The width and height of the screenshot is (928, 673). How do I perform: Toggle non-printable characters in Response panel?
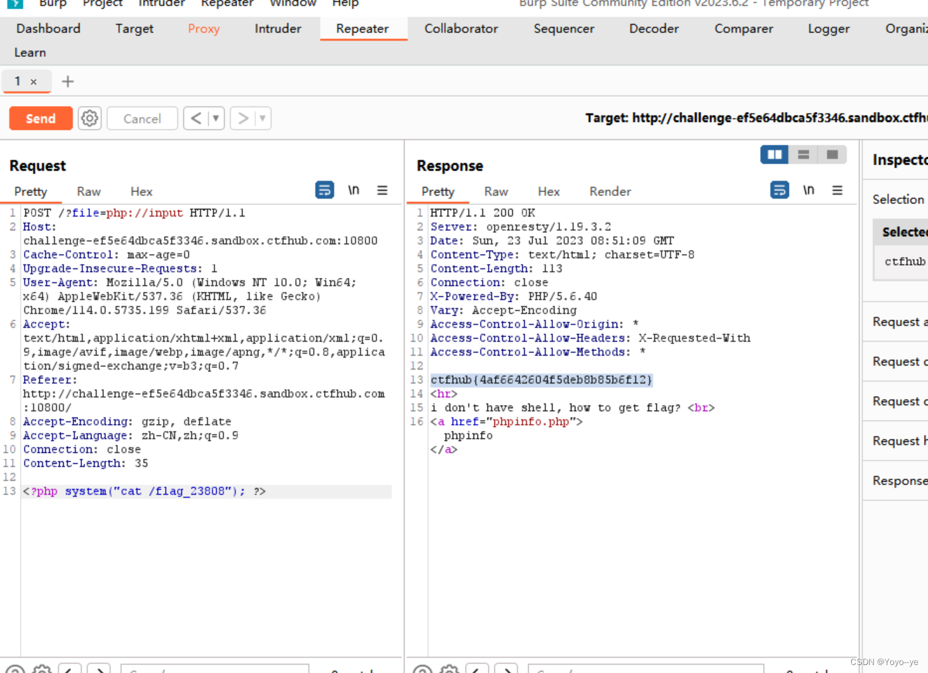(809, 190)
